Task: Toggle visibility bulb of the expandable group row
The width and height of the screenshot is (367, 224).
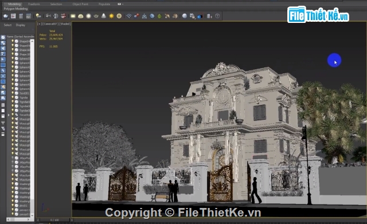Action: [x=13, y=115]
